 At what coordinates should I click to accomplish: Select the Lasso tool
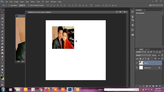tap(2, 19)
